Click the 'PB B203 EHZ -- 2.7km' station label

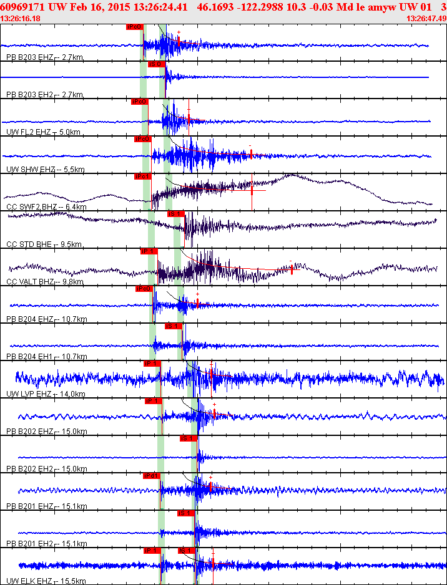(x=45, y=57)
